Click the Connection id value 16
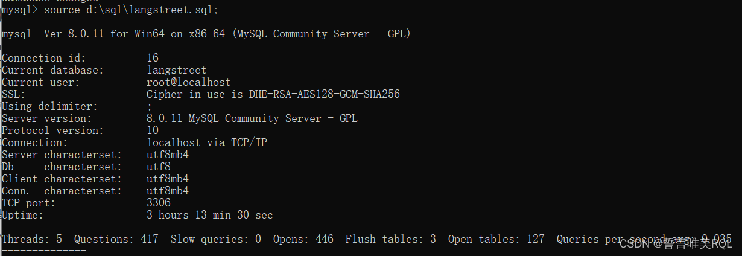742x256 pixels. click(153, 58)
